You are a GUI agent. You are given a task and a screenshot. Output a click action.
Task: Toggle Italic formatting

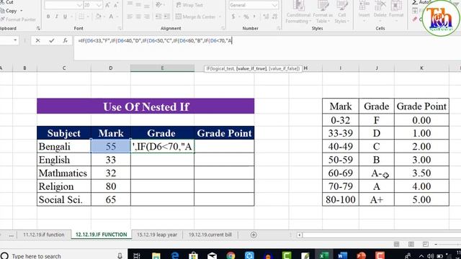56,17
